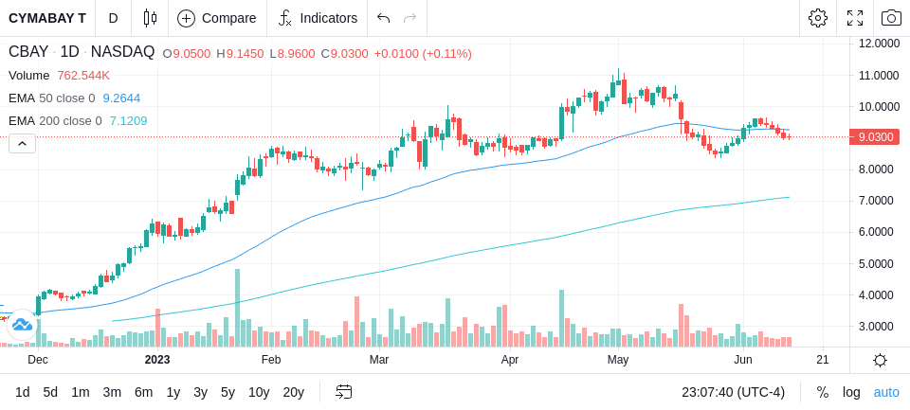
Task: Select the 1y time range
Action: tap(173, 392)
